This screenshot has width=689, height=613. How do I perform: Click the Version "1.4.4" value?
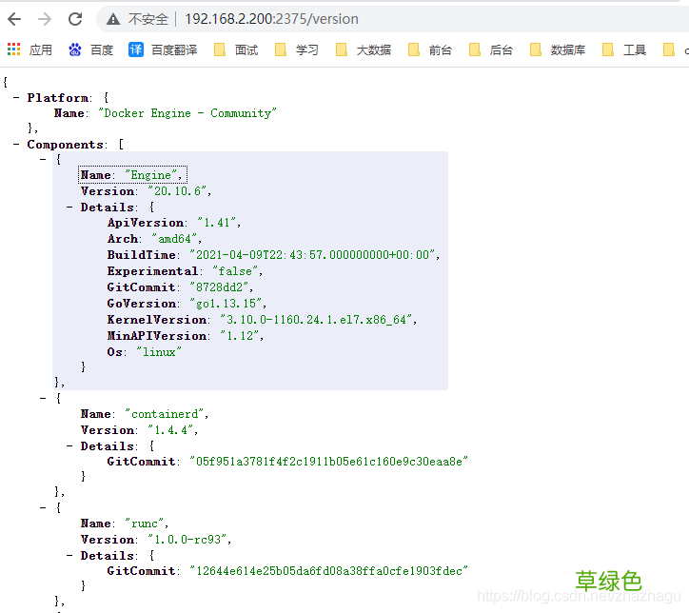[171, 430]
